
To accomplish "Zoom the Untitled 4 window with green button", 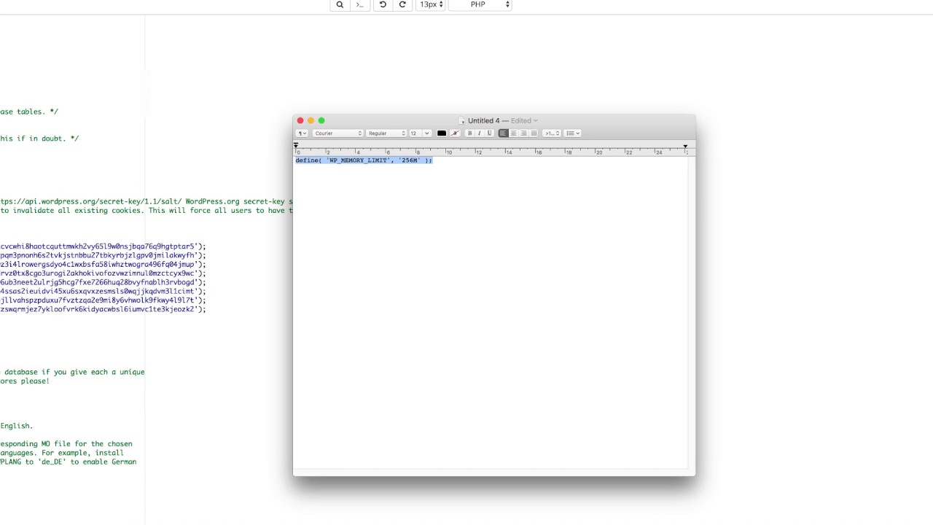I will tap(321, 120).
